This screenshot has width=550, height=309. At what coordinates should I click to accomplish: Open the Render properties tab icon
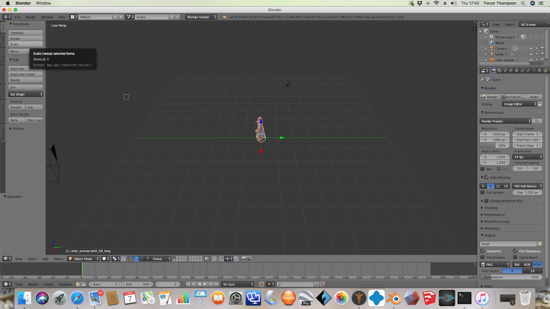click(494, 71)
